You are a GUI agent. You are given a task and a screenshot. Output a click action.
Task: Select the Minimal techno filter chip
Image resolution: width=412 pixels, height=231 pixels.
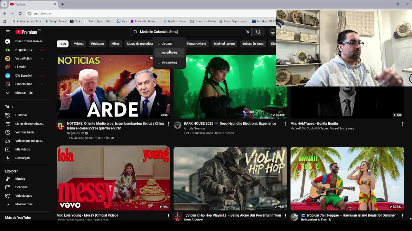click(x=224, y=44)
